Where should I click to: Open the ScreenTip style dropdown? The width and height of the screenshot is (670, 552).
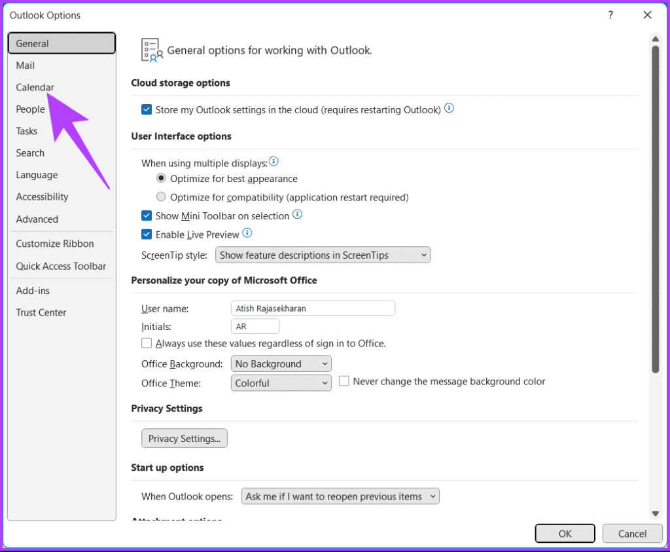pyautogui.click(x=323, y=255)
